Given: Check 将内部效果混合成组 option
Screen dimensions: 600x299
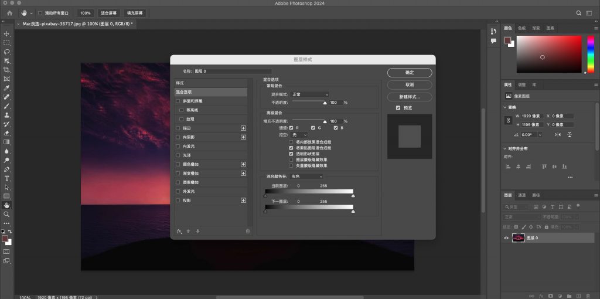Looking at the screenshot, I should [x=291, y=142].
